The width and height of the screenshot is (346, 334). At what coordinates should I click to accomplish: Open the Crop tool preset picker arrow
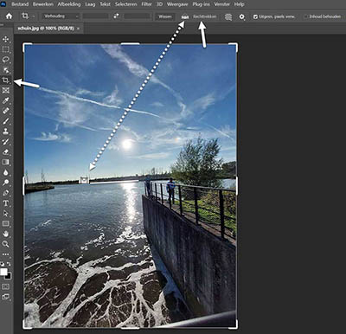(x=34, y=16)
